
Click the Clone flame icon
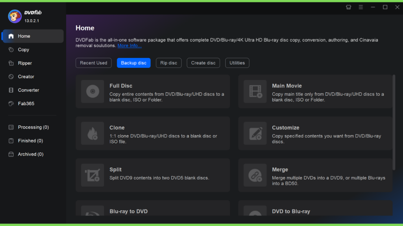[92, 133]
